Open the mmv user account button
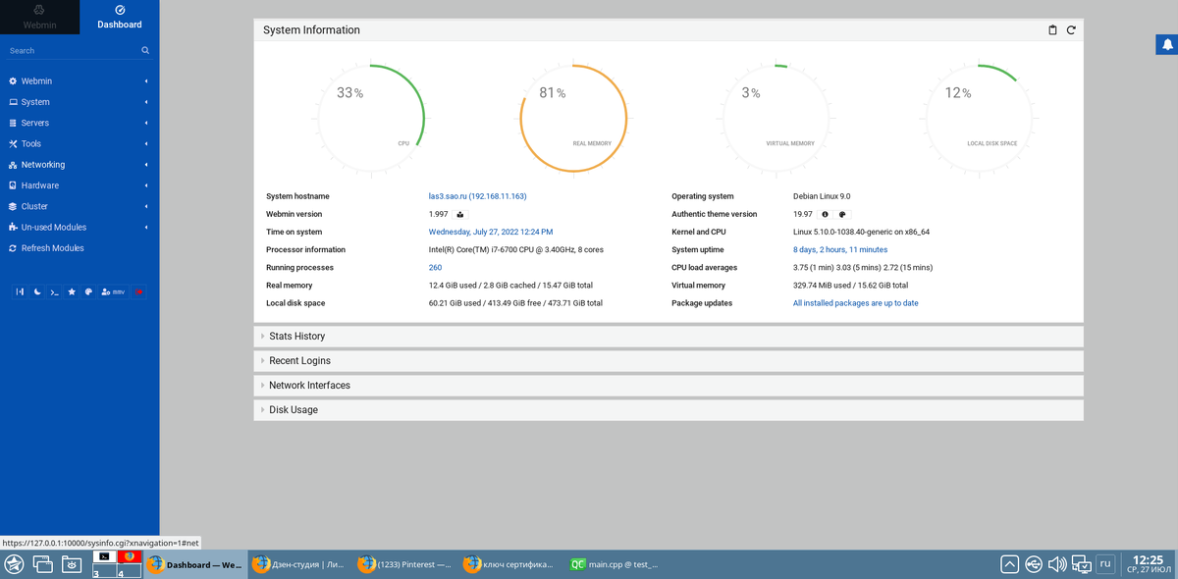 click(113, 292)
